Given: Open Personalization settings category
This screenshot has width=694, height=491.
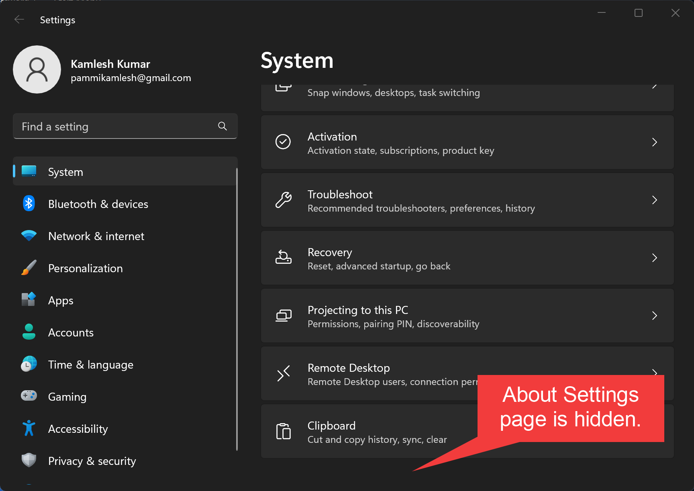Looking at the screenshot, I should point(125,268).
